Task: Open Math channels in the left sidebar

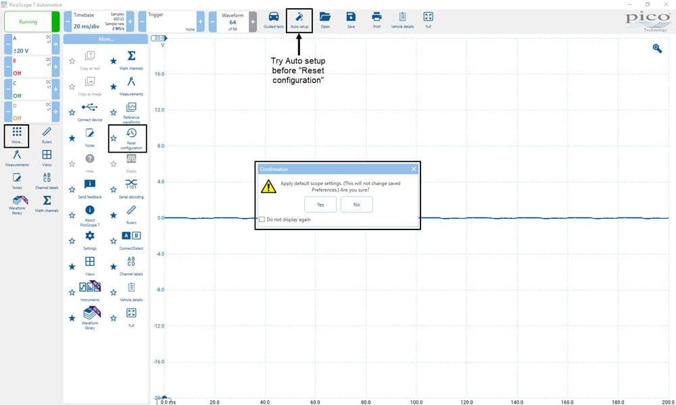Action: point(47,204)
